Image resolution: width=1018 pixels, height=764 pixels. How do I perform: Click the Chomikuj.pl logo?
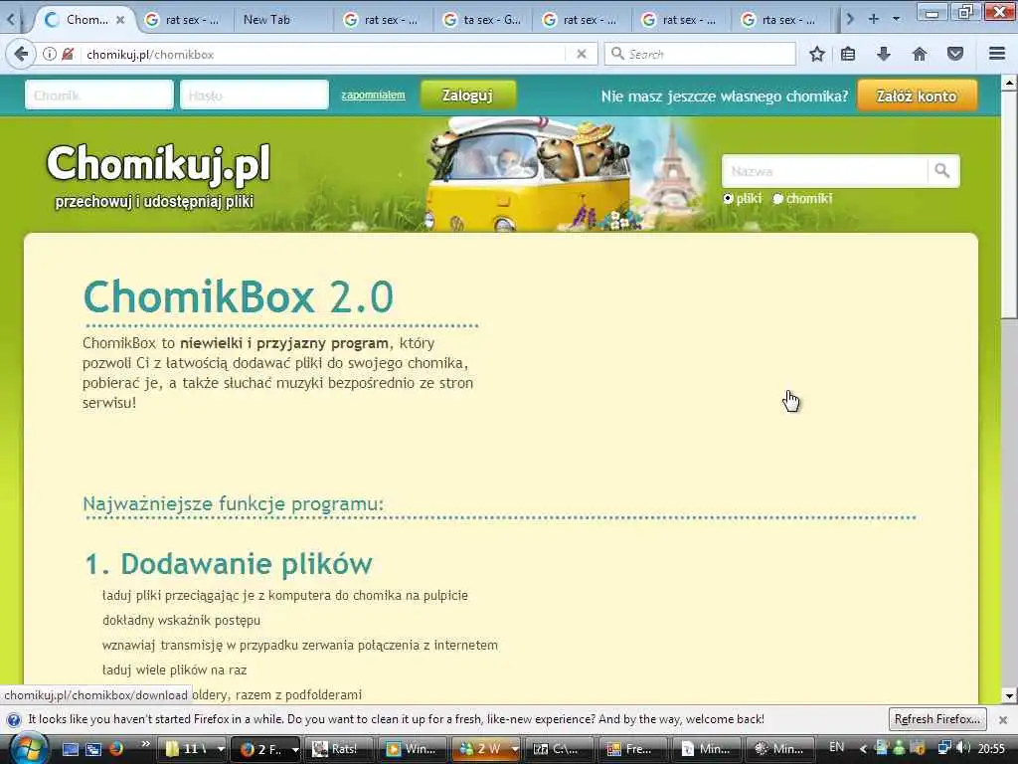[158, 164]
